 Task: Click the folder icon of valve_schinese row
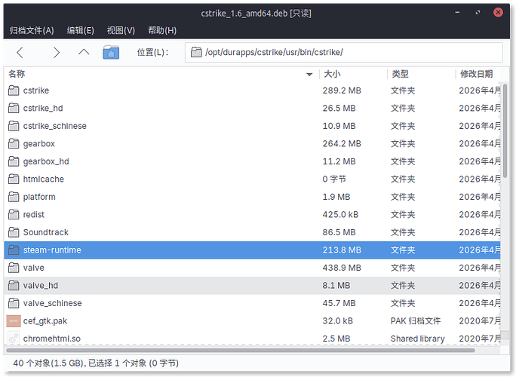pos(14,303)
